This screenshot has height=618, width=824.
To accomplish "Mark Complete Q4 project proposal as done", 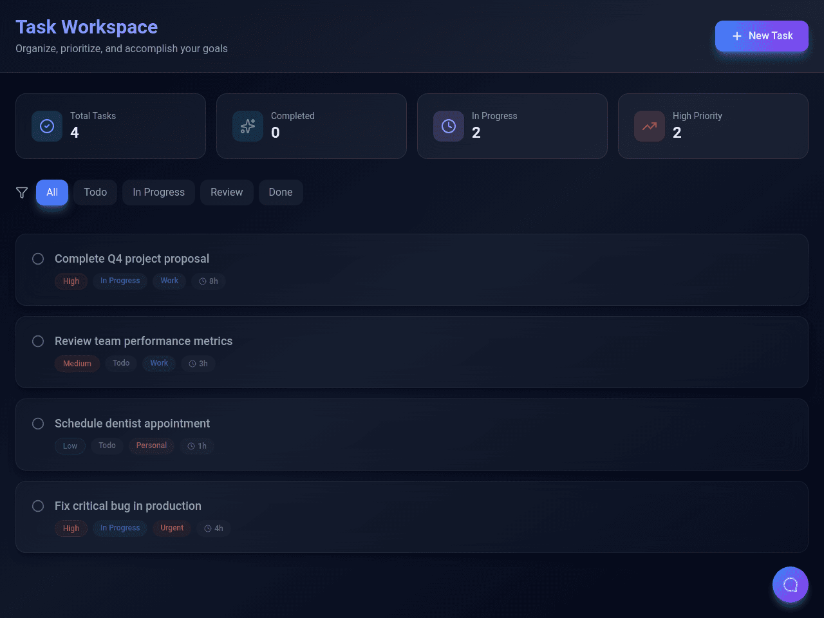I will pyautogui.click(x=38, y=259).
